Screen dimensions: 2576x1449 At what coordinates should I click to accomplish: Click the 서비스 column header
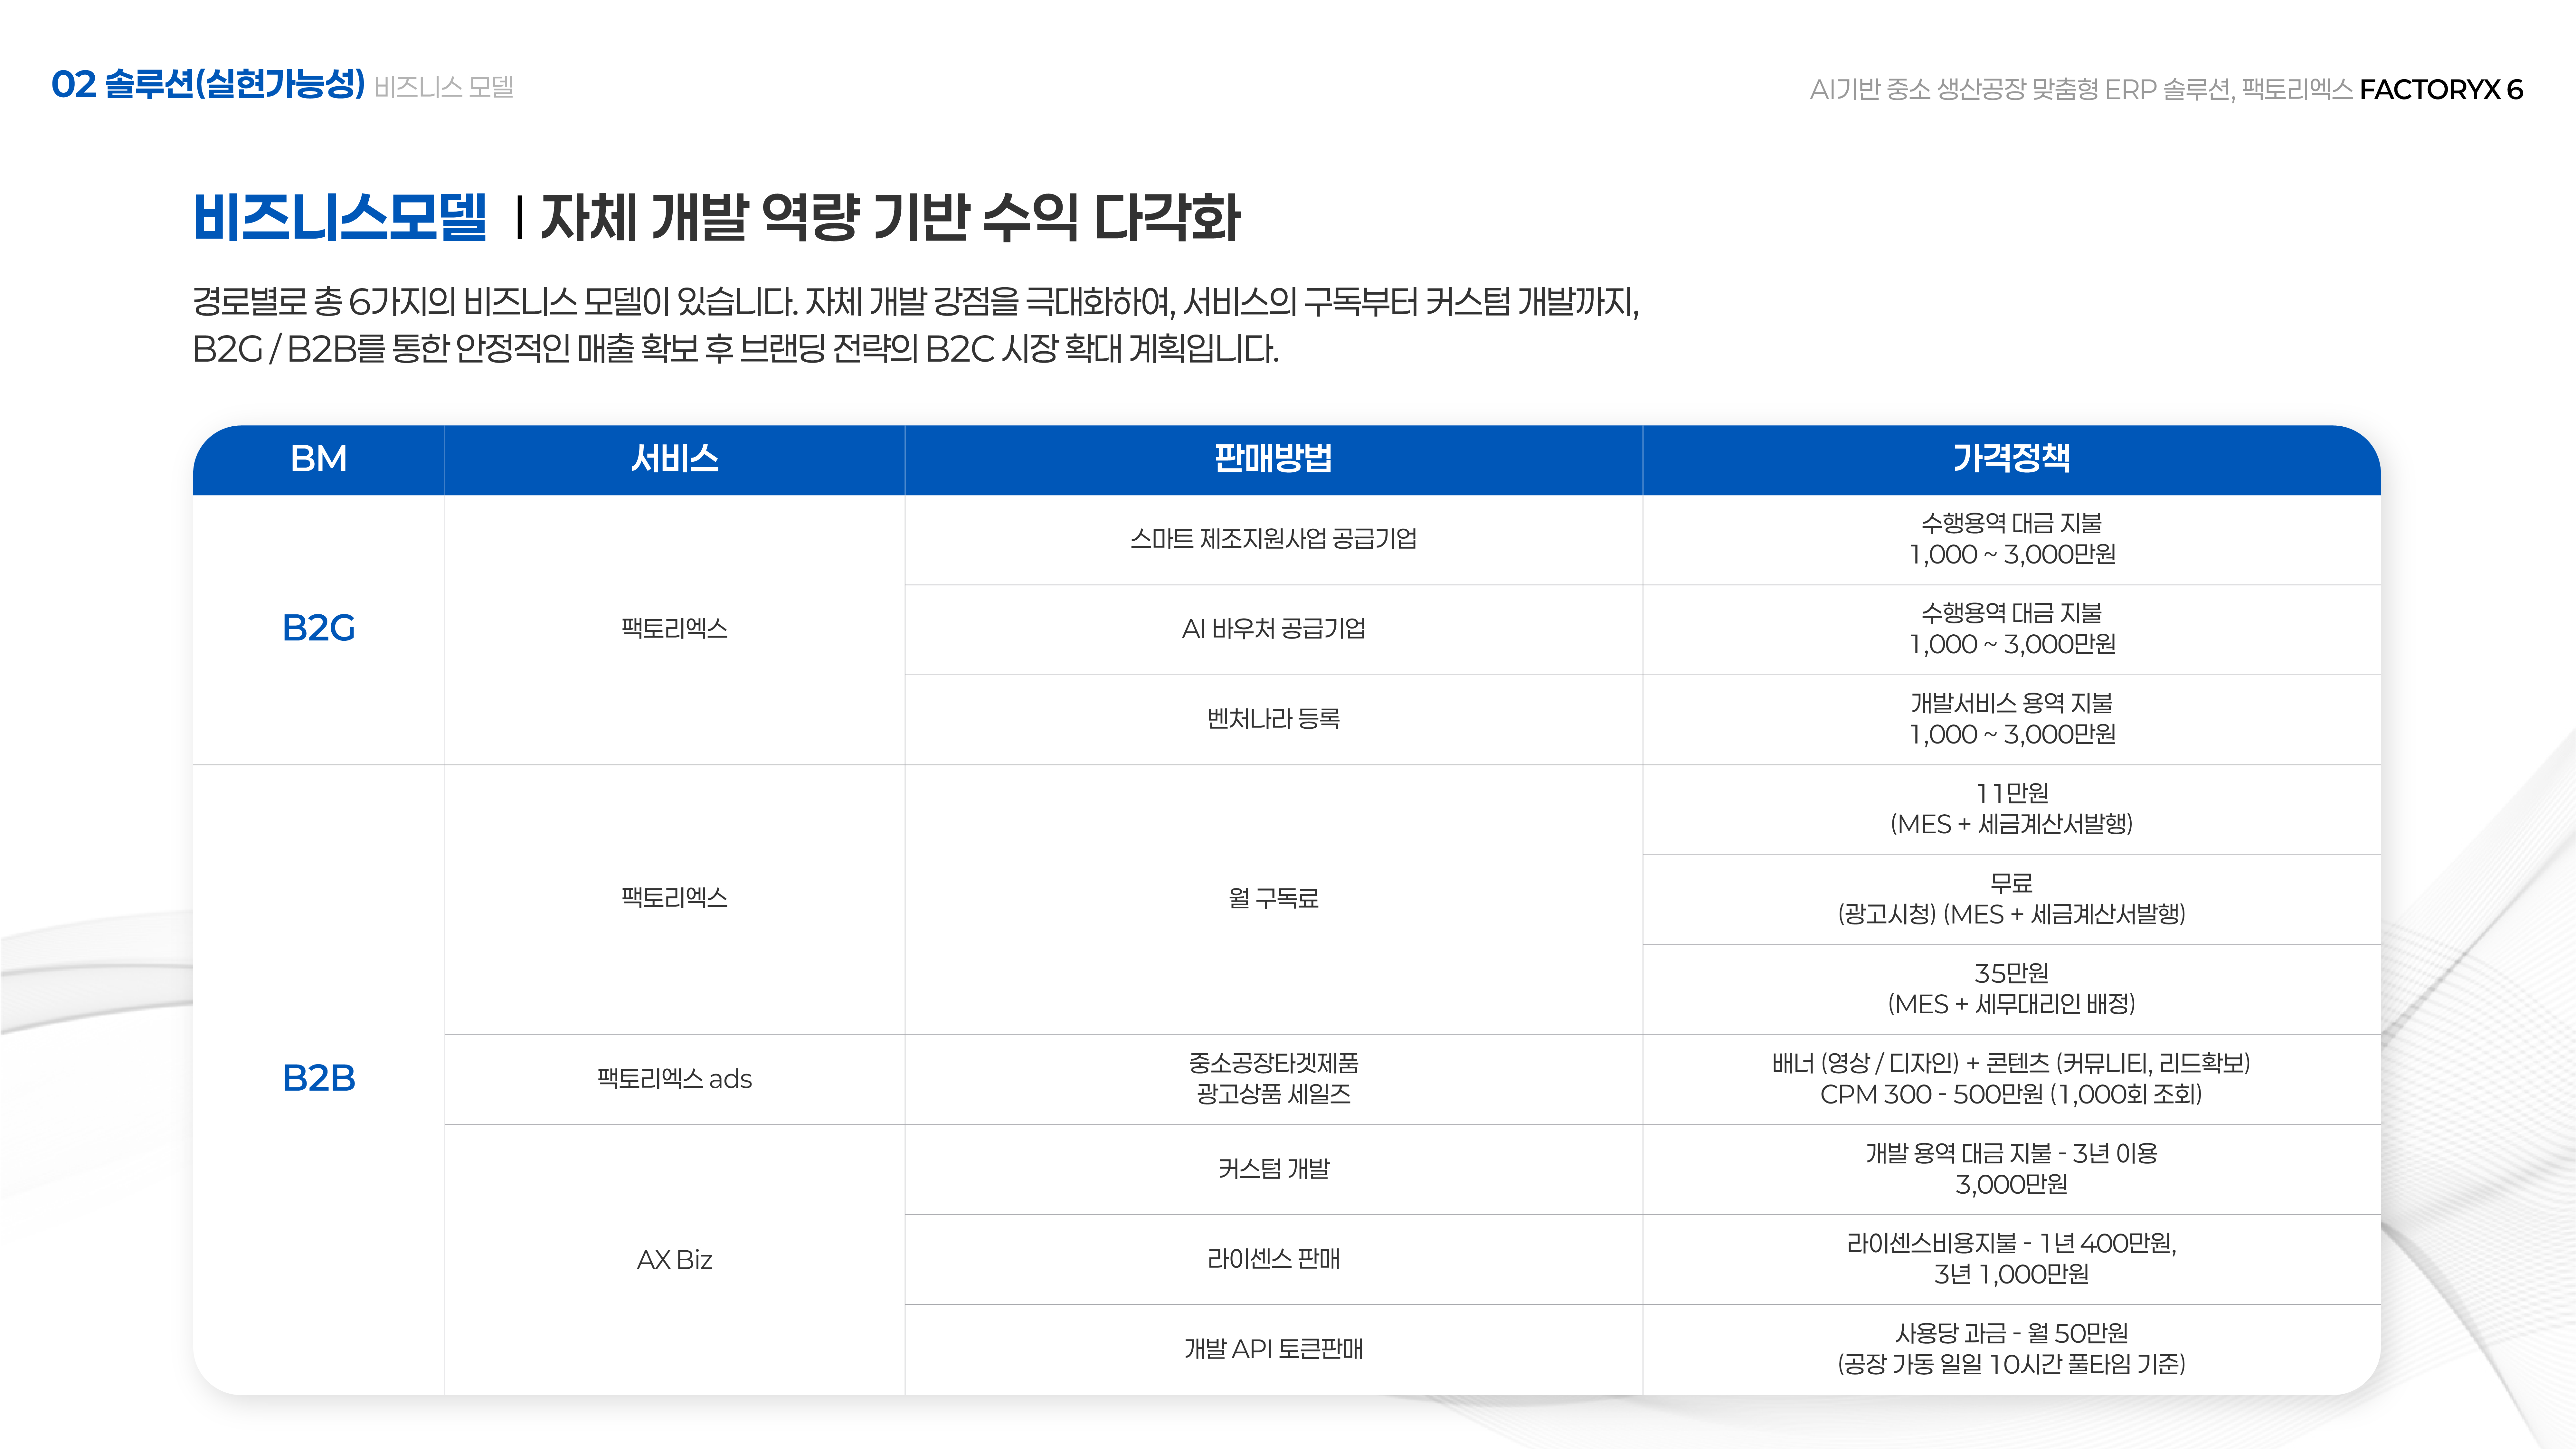[674, 459]
